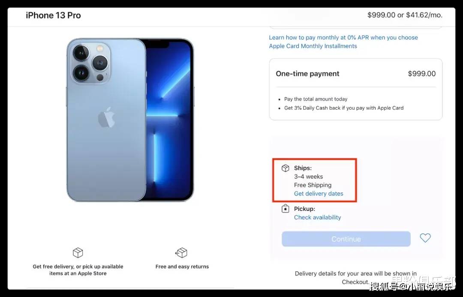Click the Ships box icon
The height and width of the screenshot is (297, 463).
285,168
